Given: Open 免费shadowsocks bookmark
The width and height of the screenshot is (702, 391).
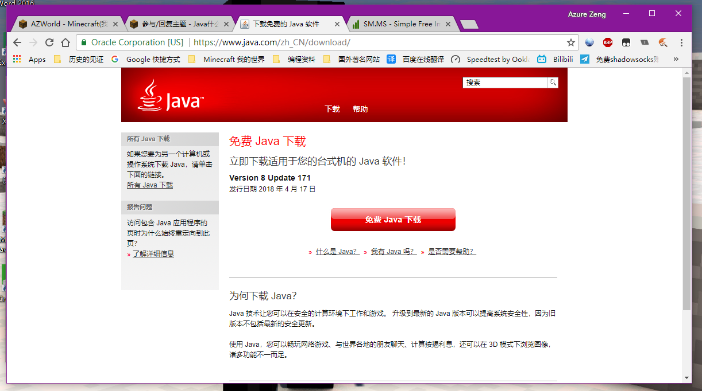Looking at the screenshot, I should (x=619, y=59).
